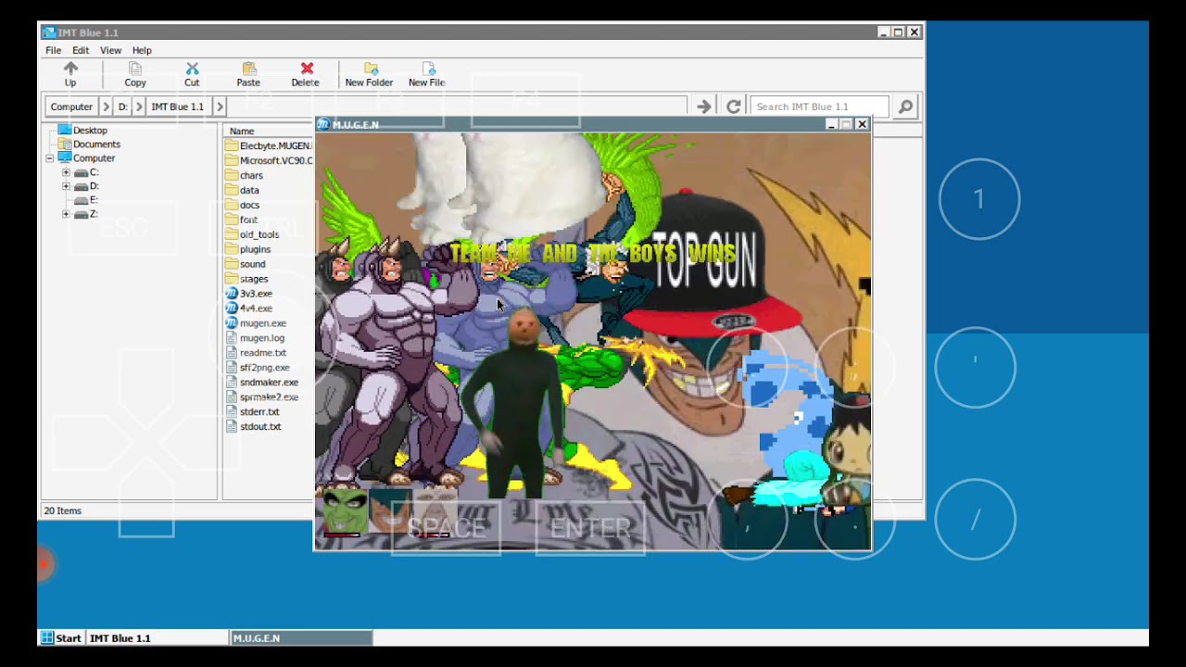Tap the on-screen circle button labeled /
Screen dimensions: 1186x667
pos(976,520)
